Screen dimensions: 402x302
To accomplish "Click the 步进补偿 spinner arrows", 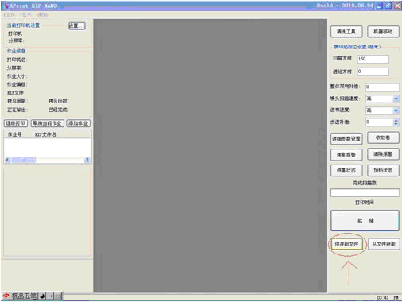I will (396, 122).
